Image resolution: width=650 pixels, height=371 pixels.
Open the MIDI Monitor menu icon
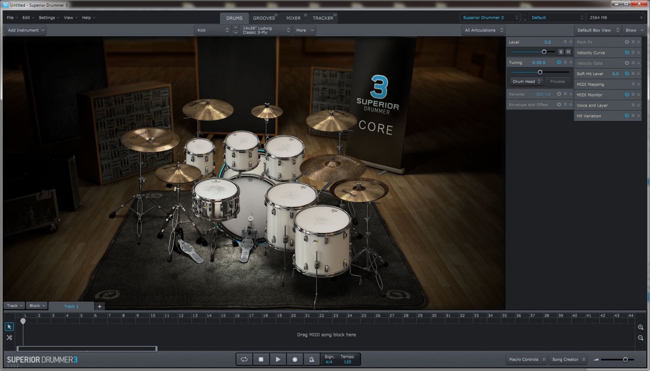coord(633,95)
